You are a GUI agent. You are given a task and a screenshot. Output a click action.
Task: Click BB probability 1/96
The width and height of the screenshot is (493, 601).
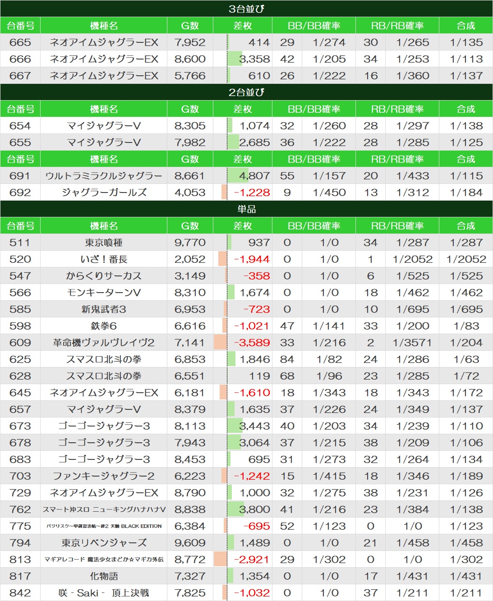coord(329,376)
